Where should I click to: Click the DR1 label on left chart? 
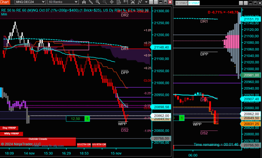(125, 49)
